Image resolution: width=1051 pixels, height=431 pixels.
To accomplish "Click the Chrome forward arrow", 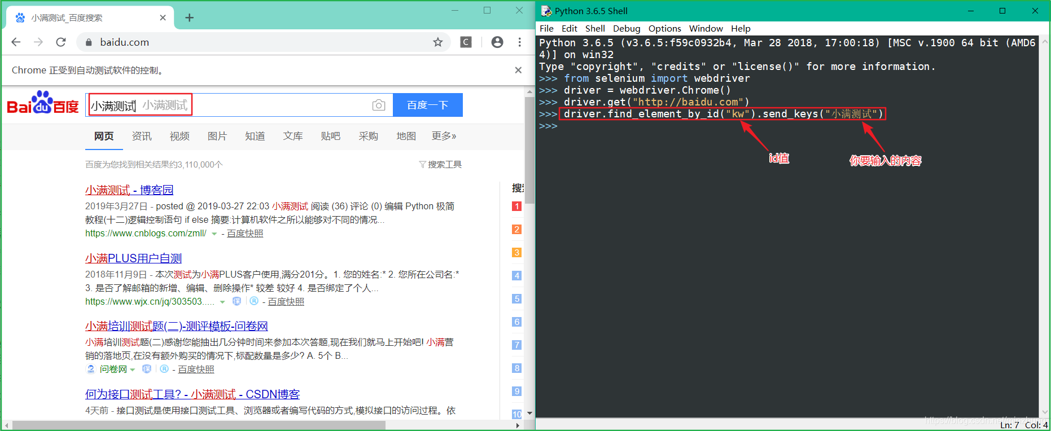I will tap(38, 42).
